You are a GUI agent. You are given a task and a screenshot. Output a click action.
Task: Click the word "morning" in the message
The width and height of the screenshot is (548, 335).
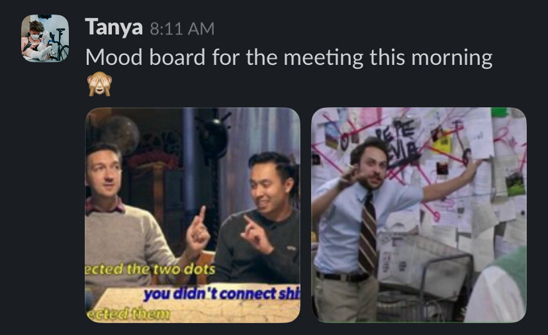tap(452, 58)
